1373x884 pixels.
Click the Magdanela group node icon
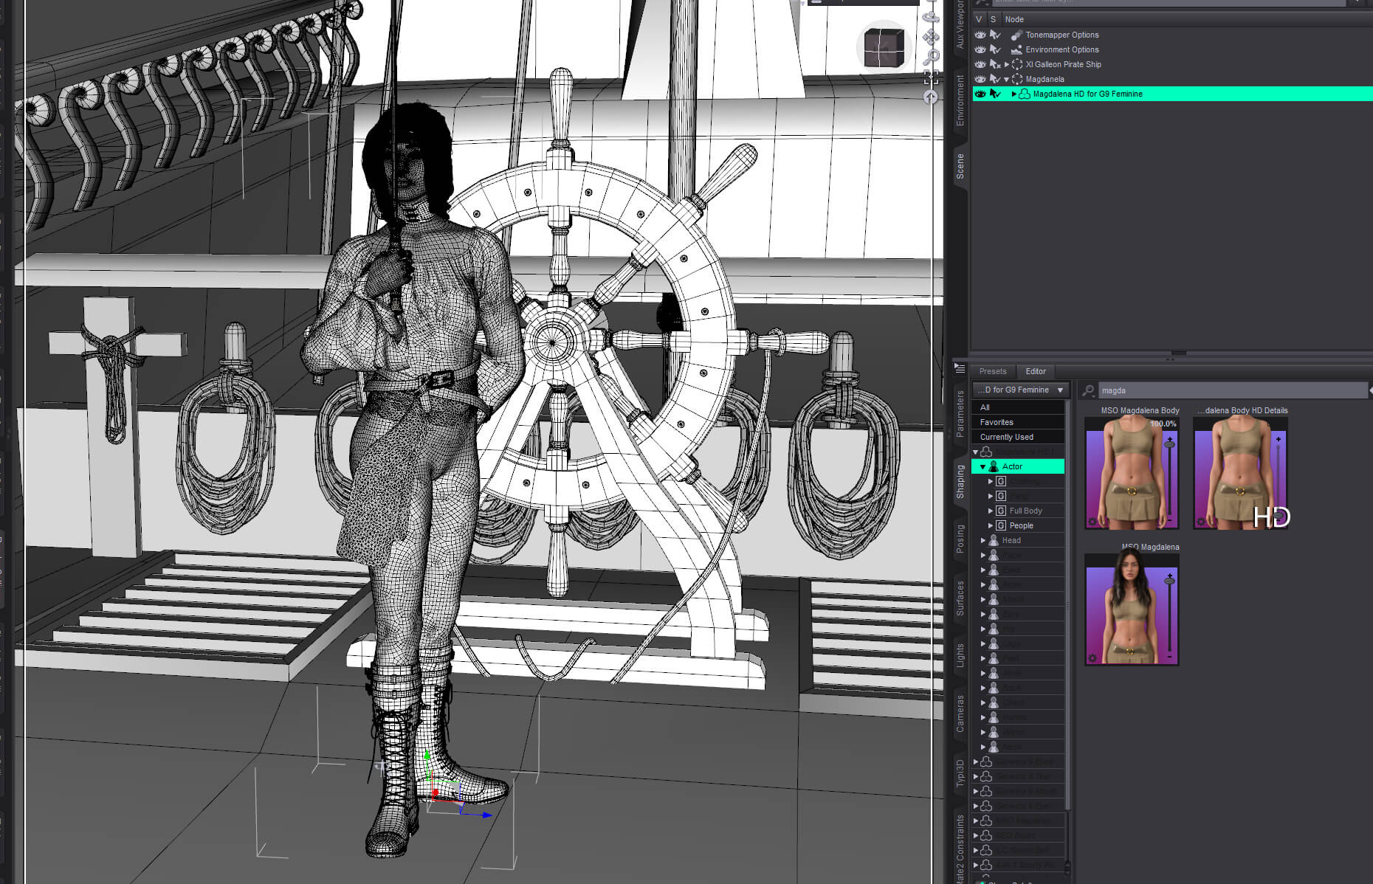(1017, 79)
